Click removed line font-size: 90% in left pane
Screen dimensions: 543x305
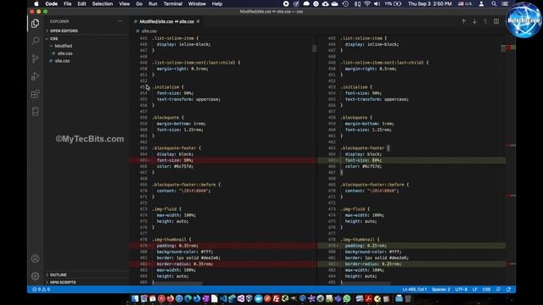(x=222, y=160)
